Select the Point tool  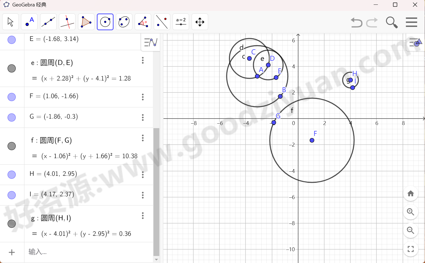pyautogui.click(x=29, y=22)
